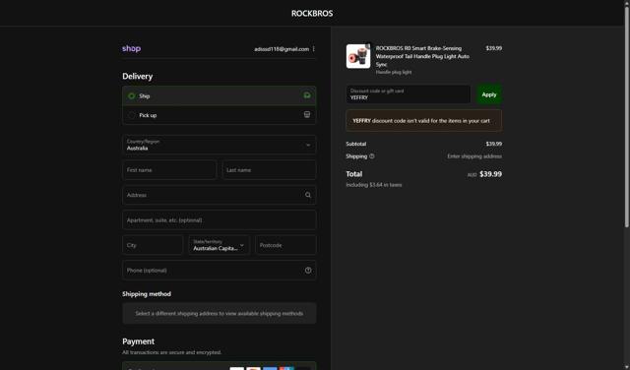The width and height of the screenshot is (630, 370).
Task: Click the Apartment, suite field
Action: [x=219, y=220]
